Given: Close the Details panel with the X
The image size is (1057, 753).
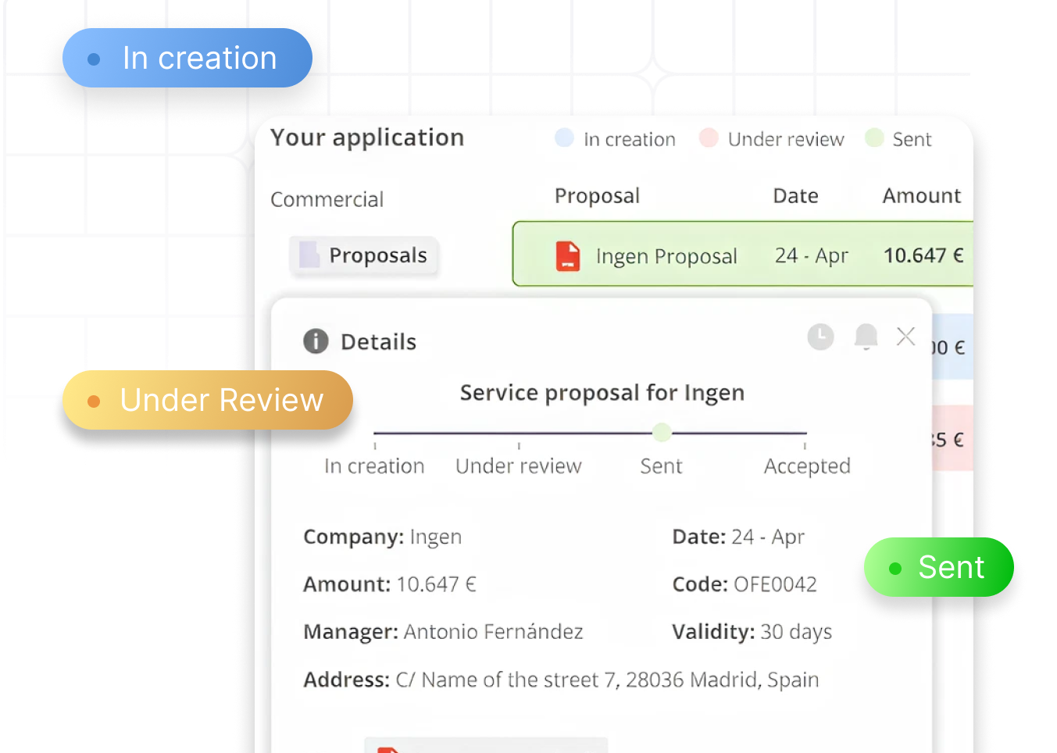Looking at the screenshot, I should pos(906,337).
